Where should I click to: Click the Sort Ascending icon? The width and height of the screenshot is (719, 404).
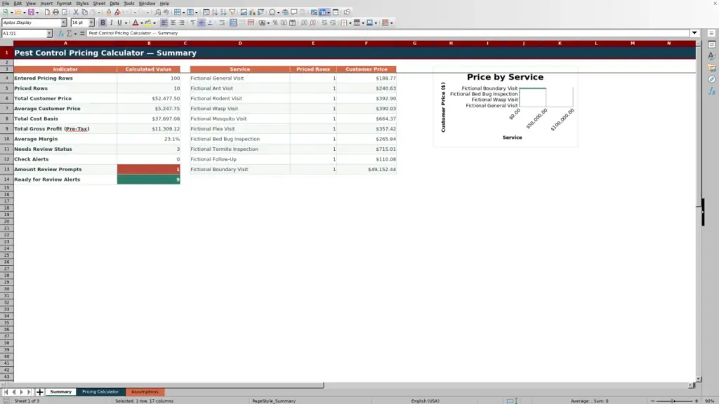[x=215, y=12]
